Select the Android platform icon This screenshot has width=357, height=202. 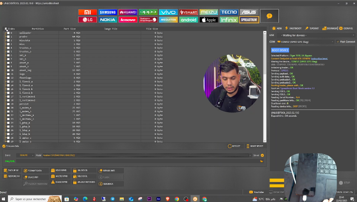tap(189, 20)
